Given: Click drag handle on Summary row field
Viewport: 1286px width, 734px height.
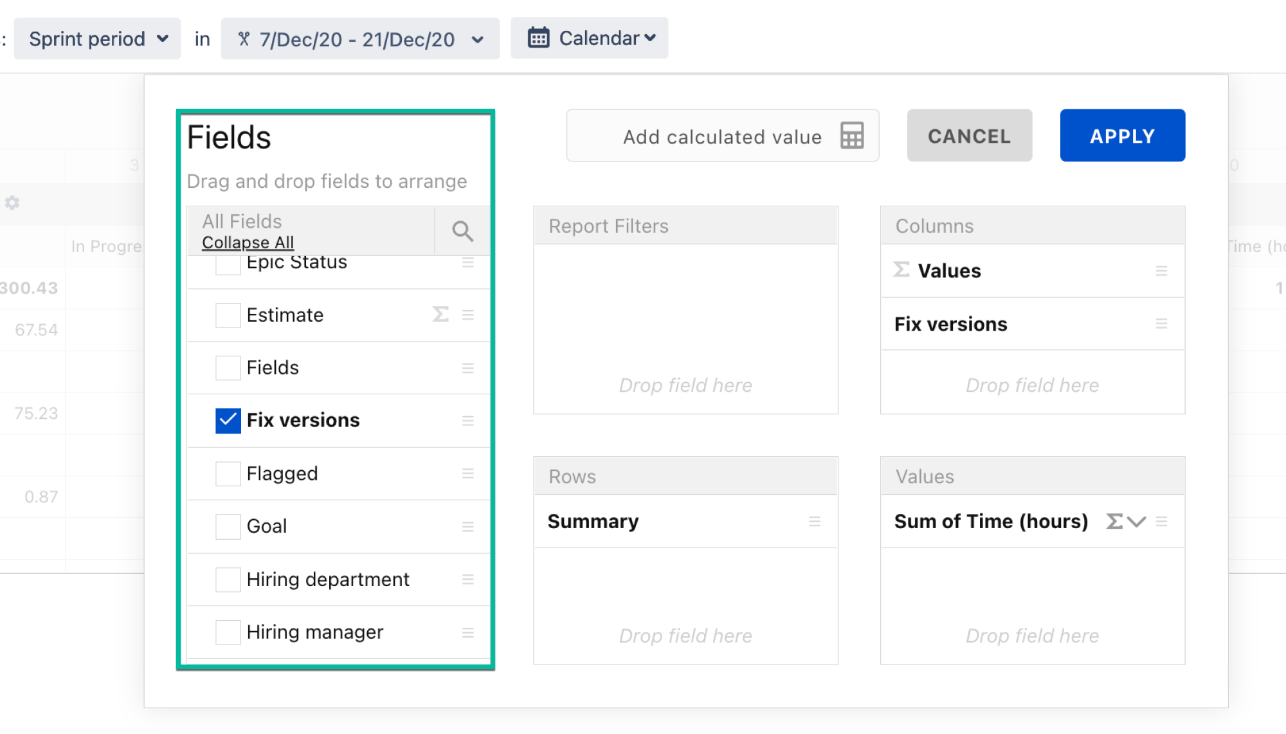Looking at the screenshot, I should (x=815, y=522).
